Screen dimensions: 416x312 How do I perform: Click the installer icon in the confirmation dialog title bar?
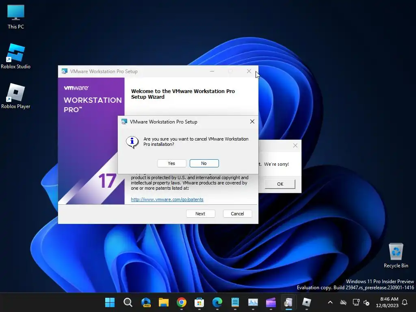(124, 121)
